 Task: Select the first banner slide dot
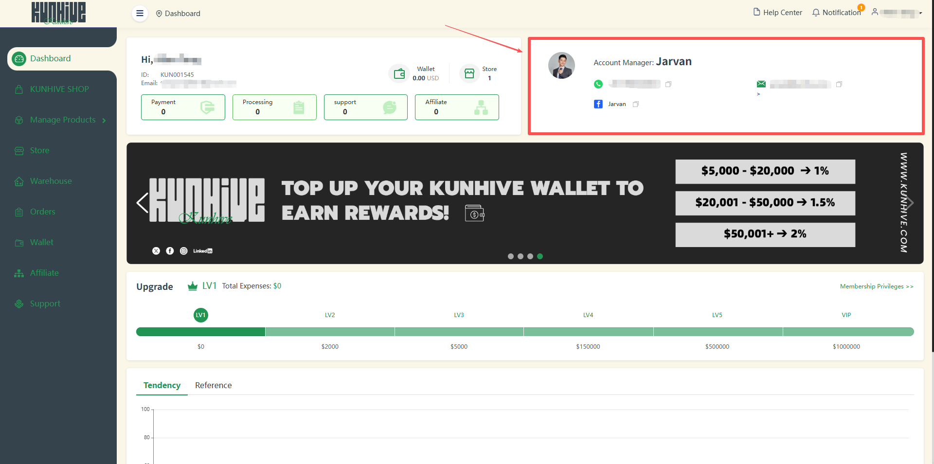tap(511, 256)
